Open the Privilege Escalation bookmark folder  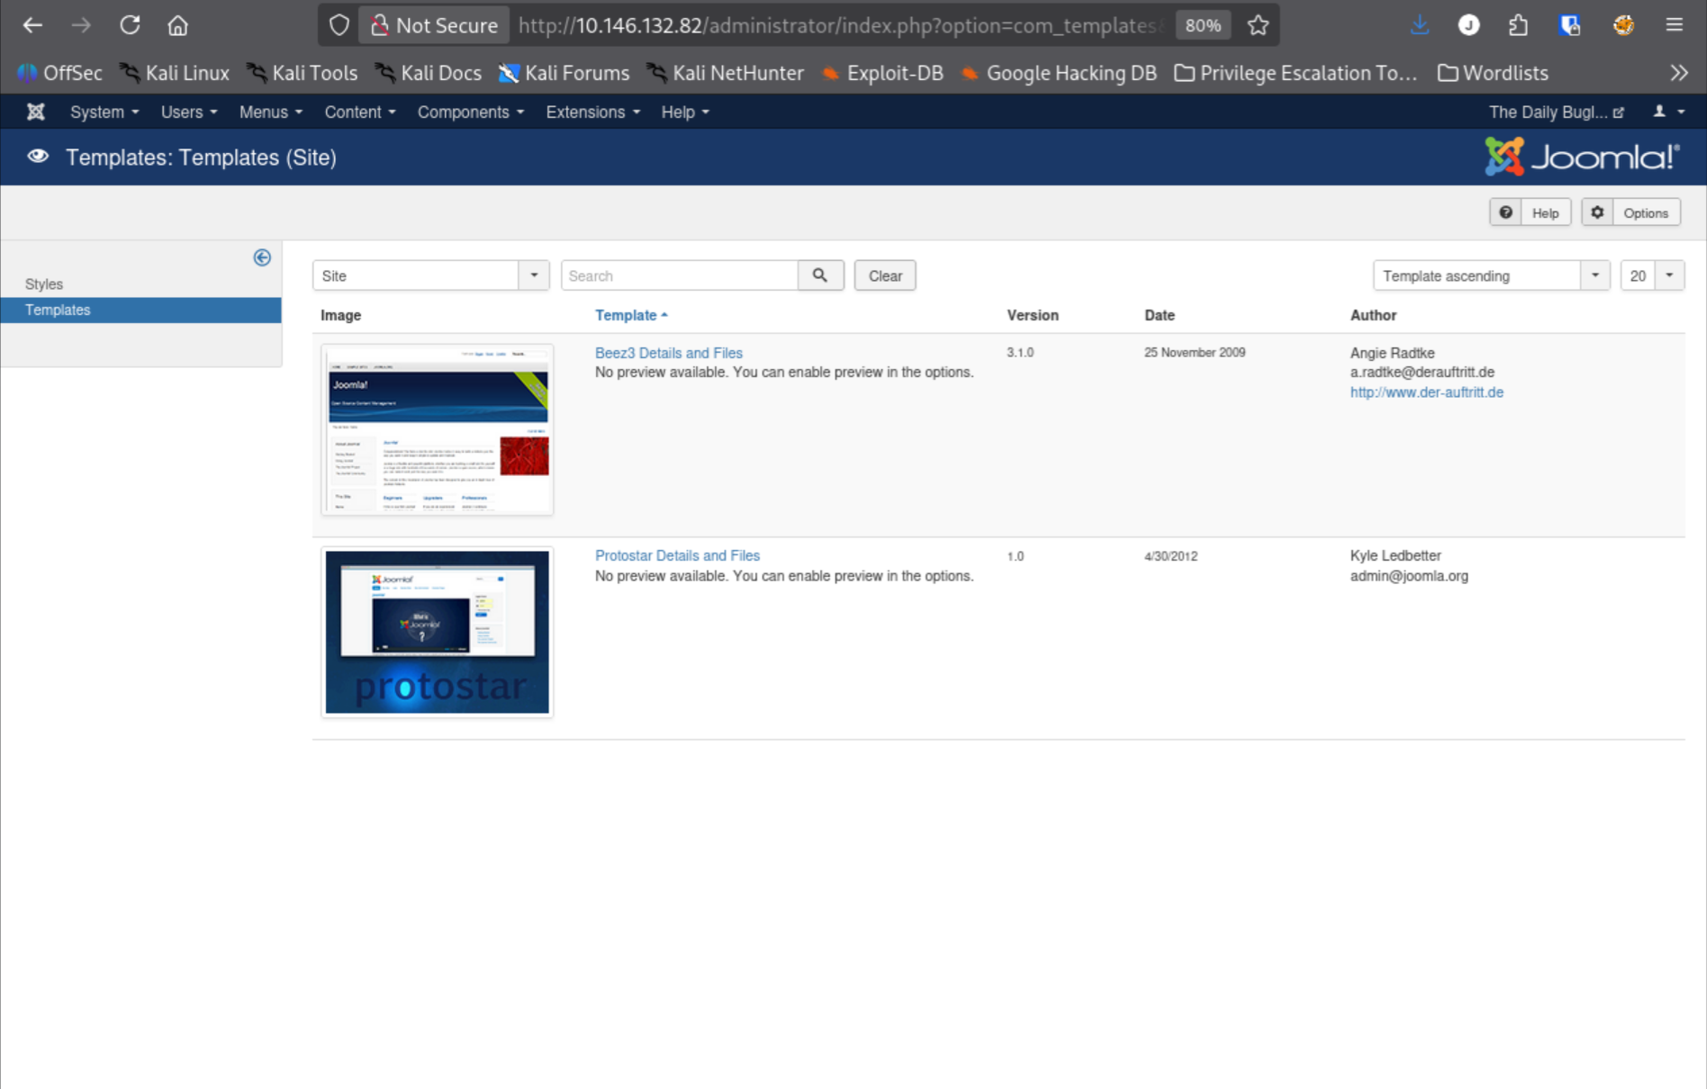click(1296, 73)
